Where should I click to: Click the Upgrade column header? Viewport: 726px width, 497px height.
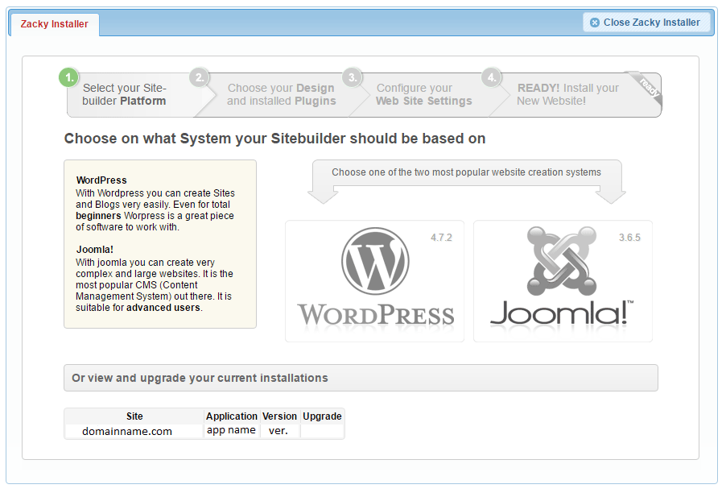click(322, 416)
